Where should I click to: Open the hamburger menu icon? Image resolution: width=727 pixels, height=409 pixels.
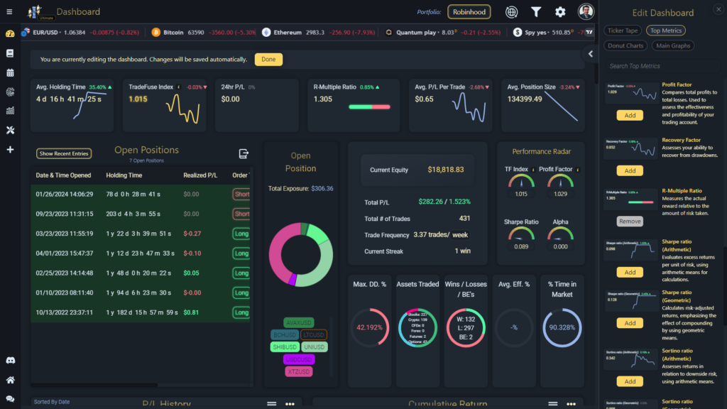coord(9,11)
